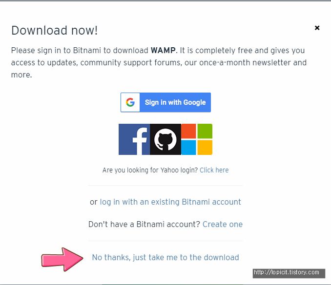The width and height of the screenshot is (331, 285).
Task: Click the green square of Microsoft logo
Action: [x=205, y=131]
